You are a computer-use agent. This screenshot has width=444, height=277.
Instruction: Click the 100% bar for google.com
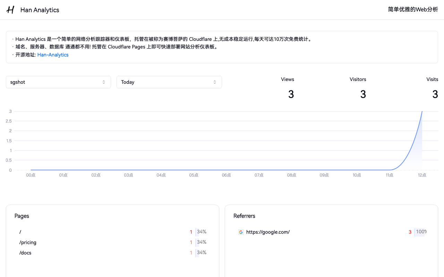point(421,232)
